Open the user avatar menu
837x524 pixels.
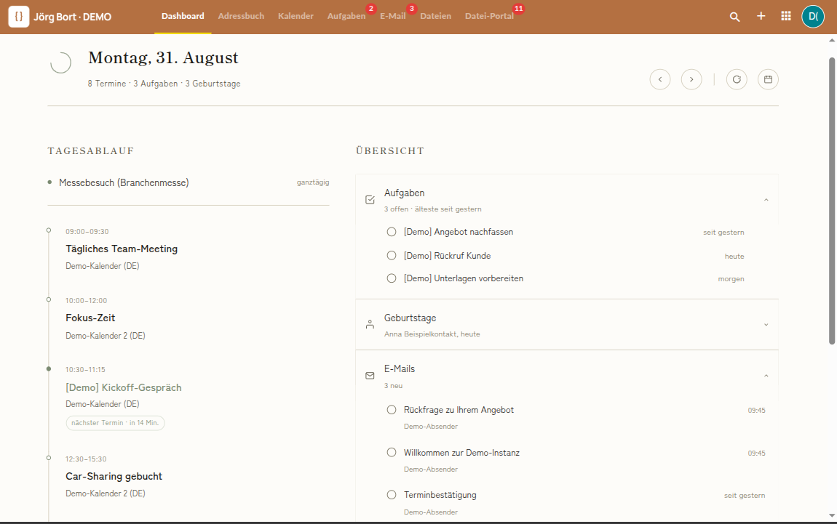click(813, 16)
